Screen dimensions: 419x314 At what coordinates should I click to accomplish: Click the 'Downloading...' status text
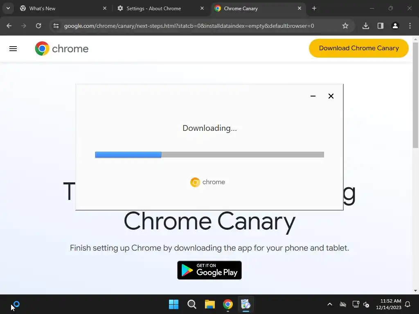tap(209, 128)
